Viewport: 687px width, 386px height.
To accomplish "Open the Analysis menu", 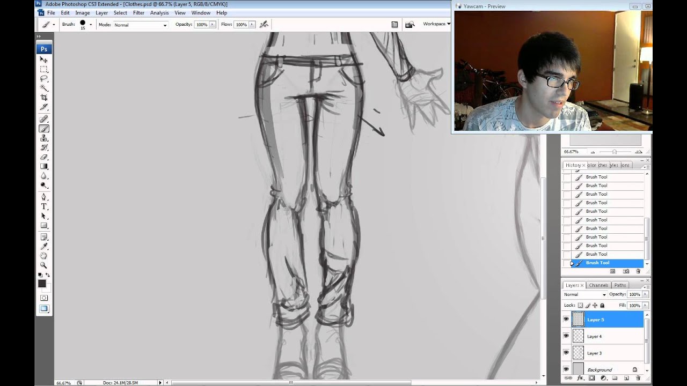I will [x=159, y=13].
